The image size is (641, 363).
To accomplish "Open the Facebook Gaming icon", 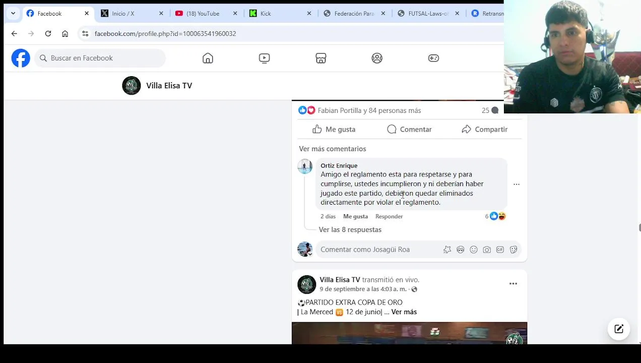I will (433, 58).
